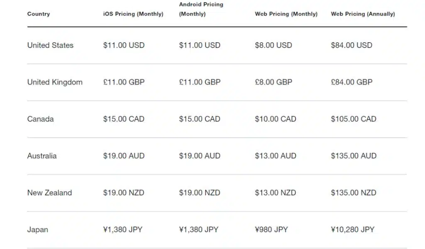Click the Canada country cell

tap(40, 119)
